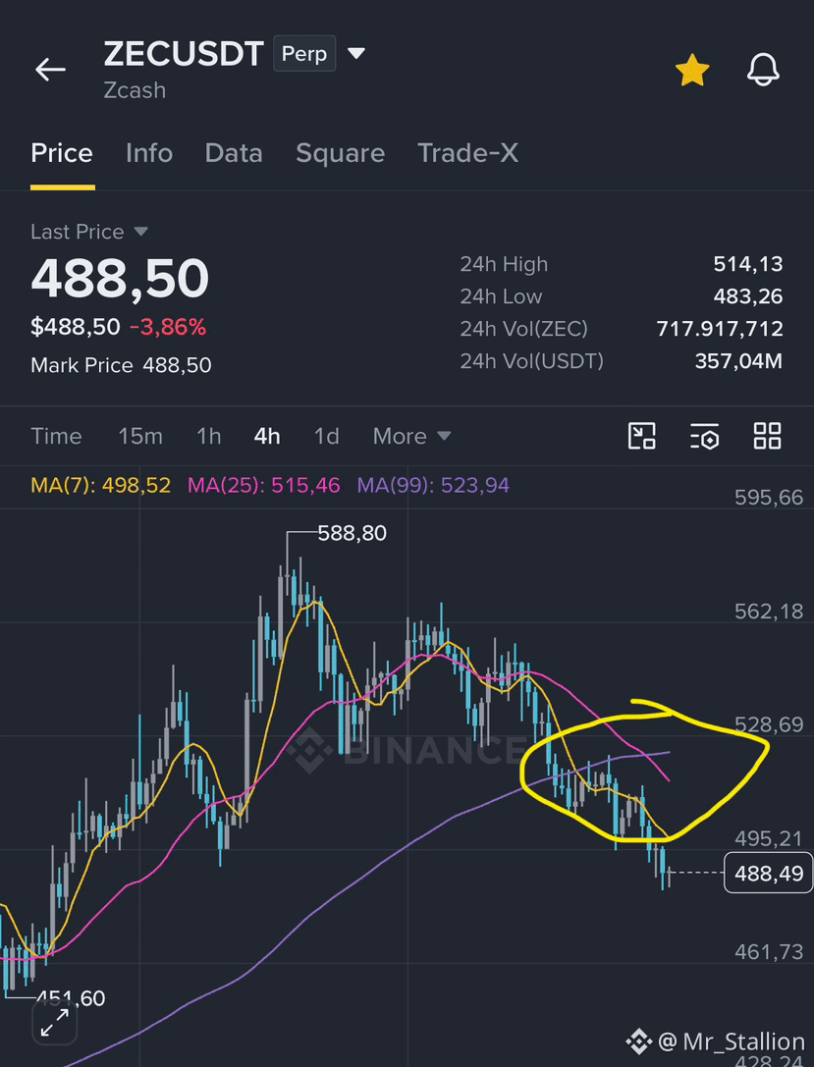814x1067 pixels.
Task: Tap the 451,60 low price marker
Action: click(x=70, y=998)
